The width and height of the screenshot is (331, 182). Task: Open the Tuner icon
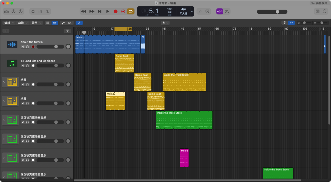tap(200, 11)
